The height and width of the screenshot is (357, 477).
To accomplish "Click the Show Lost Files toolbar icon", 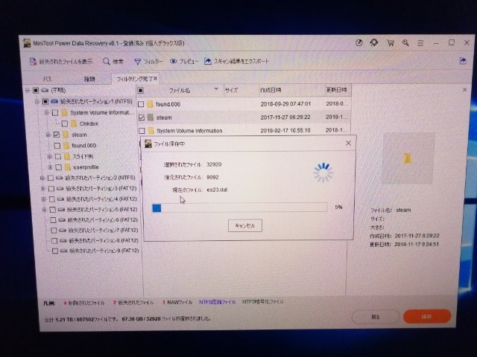I will coord(33,61).
